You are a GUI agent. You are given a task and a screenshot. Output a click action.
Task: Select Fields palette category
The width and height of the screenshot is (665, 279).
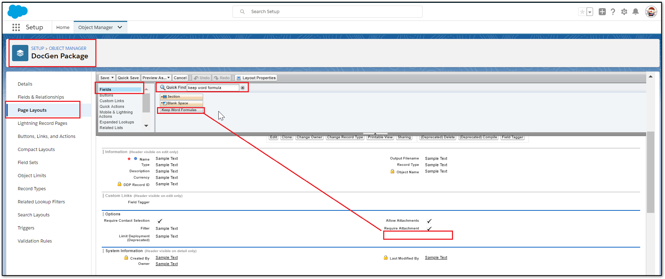coord(120,89)
